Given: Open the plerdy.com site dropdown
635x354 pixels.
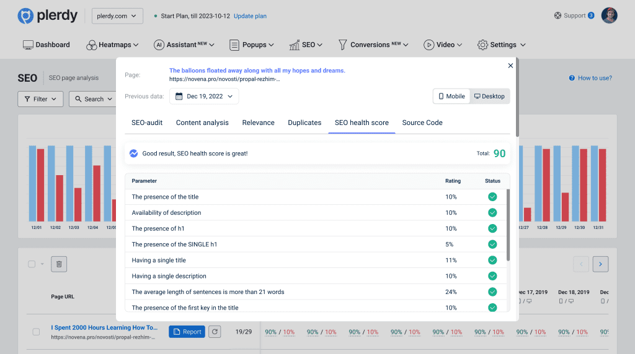Looking at the screenshot, I should point(117,16).
